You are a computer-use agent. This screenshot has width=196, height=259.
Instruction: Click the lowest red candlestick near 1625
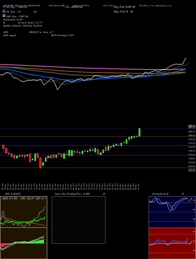click(40, 163)
